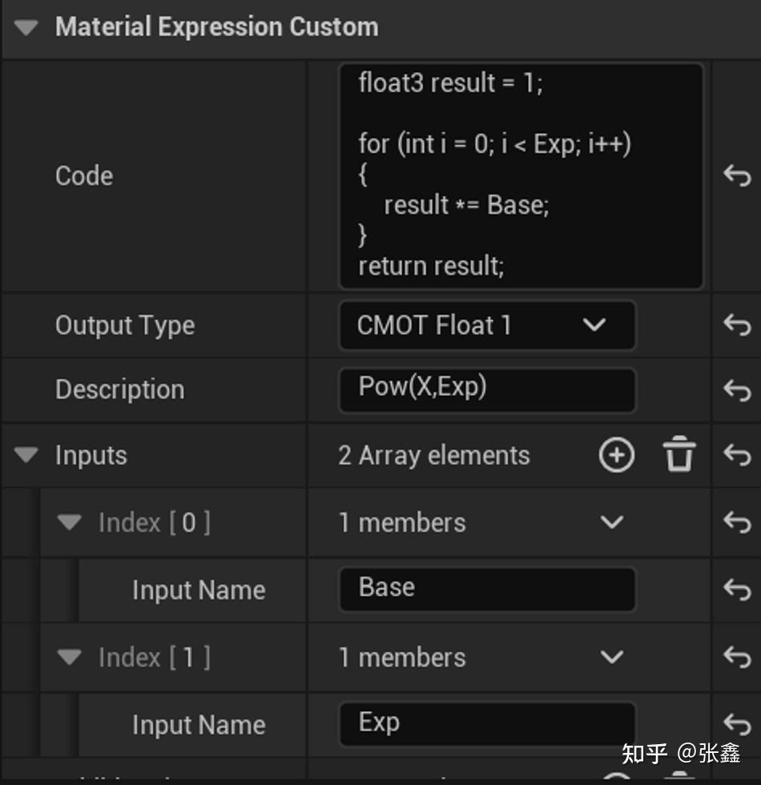The height and width of the screenshot is (785, 761).
Task: Open Index [0] element options chevron
Action: [611, 522]
